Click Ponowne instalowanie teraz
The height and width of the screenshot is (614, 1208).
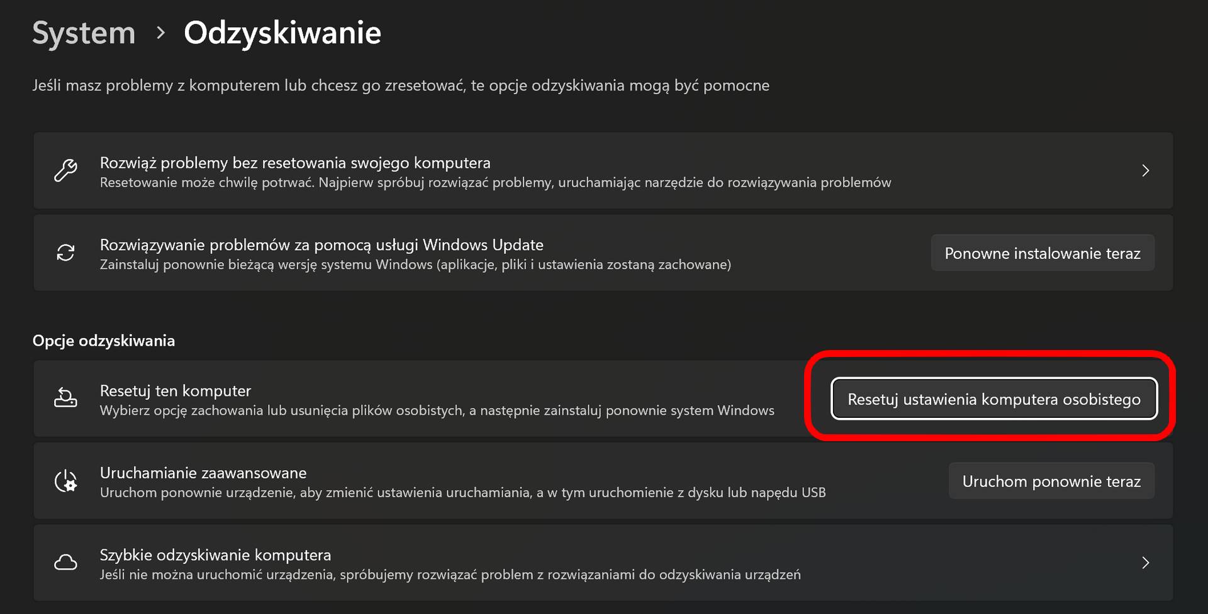point(1042,253)
